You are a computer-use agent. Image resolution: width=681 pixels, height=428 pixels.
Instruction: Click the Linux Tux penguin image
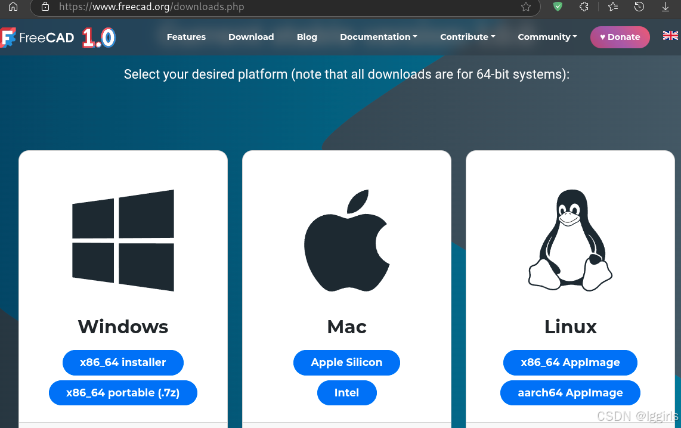click(570, 240)
